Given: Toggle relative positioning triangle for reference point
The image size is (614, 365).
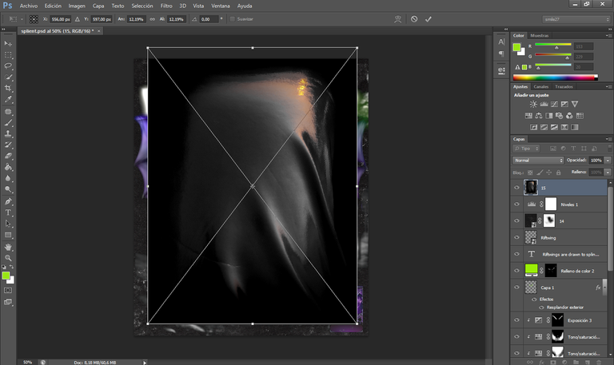Looking at the screenshot, I should [x=77, y=19].
